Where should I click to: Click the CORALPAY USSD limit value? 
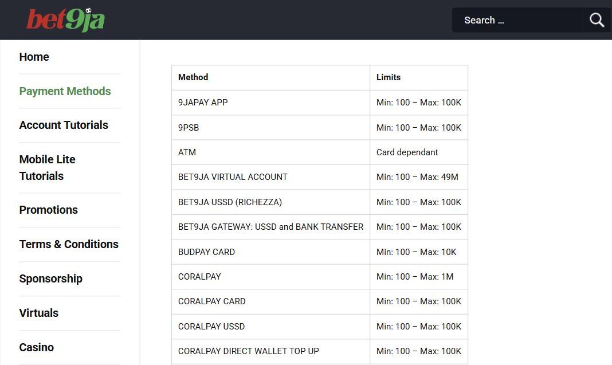[x=419, y=327]
